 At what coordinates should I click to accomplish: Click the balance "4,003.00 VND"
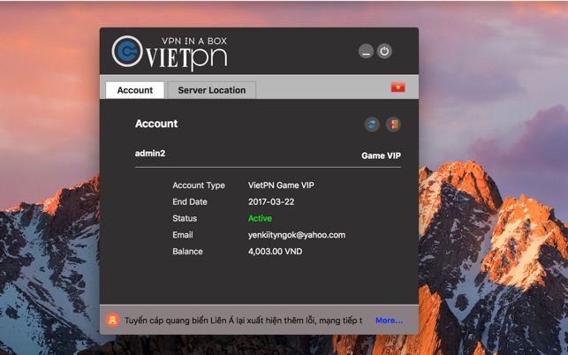click(x=275, y=252)
